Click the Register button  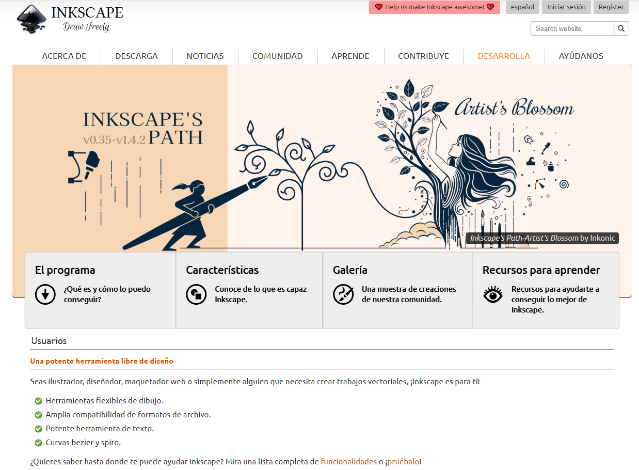click(611, 7)
